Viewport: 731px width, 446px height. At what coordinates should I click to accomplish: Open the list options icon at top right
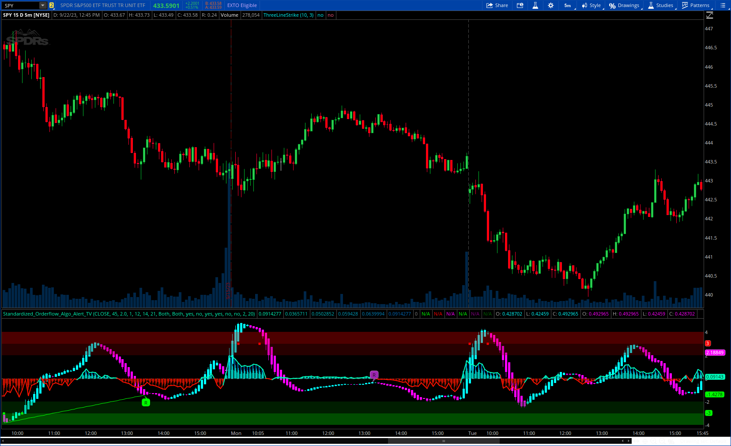(723, 5)
